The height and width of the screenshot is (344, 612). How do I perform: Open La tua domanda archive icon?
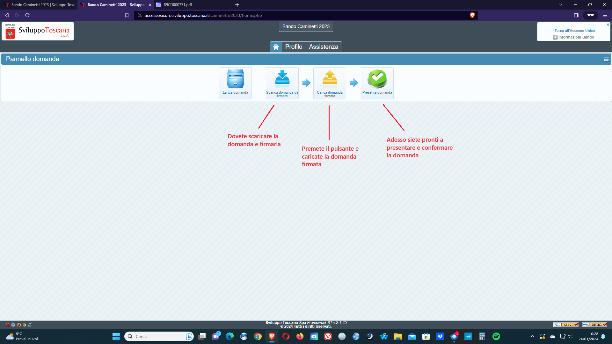[235, 79]
